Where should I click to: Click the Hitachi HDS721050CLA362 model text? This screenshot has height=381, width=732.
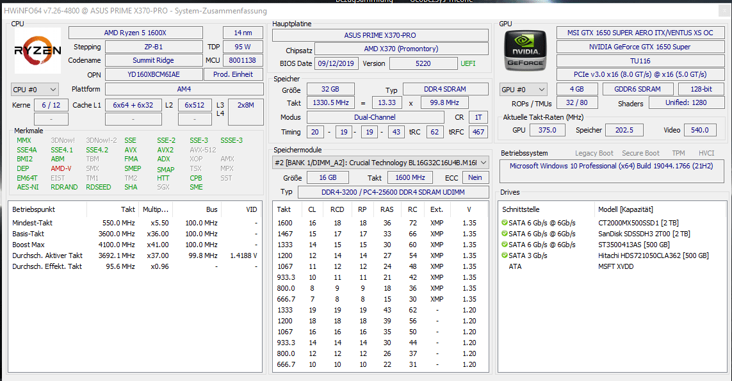(x=654, y=255)
